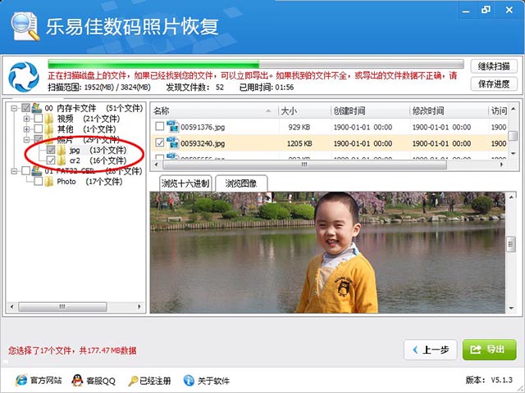Uncheck the cr2 folder checkbox
Image resolution: width=525 pixels, height=393 pixels.
point(51,160)
